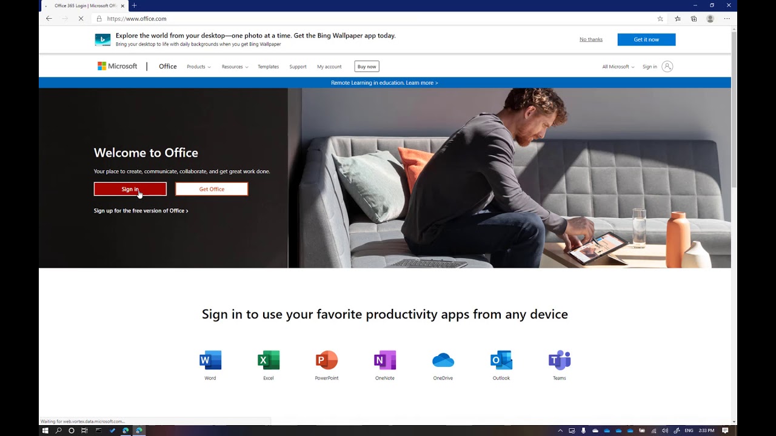Dismiss the banner with No thanks
The width and height of the screenshot is (776, 436).
click(x=591, y=39)
